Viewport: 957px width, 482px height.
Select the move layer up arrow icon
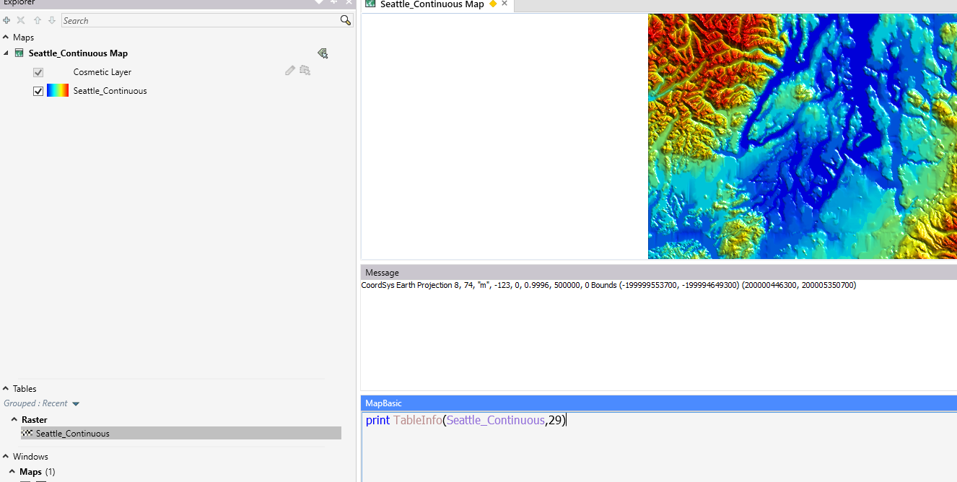coord(37,20)
